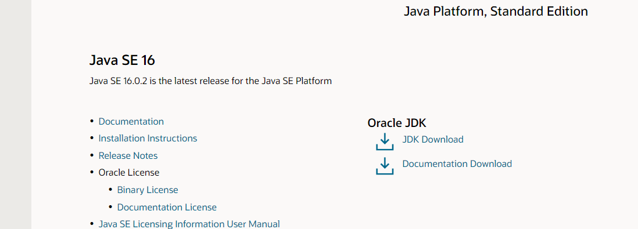Image resolution: width=638 pixels, height=229 pixels.
Task: Click the Documentation Download text link
Action: click(457, 163)
